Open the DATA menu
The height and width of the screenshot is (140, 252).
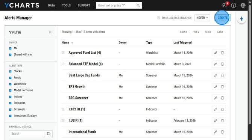coord(52,5)
